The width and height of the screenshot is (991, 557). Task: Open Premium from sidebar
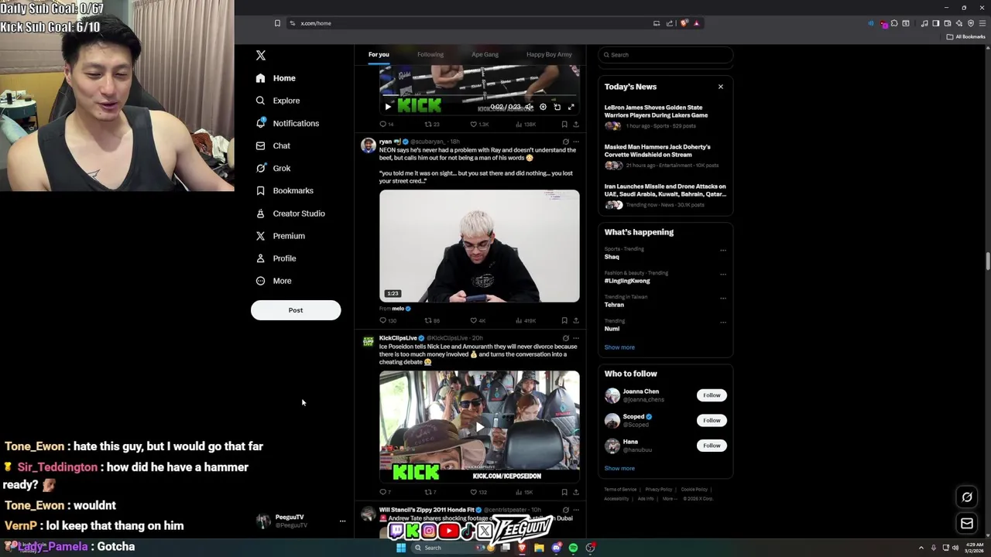tap(280, 236)
